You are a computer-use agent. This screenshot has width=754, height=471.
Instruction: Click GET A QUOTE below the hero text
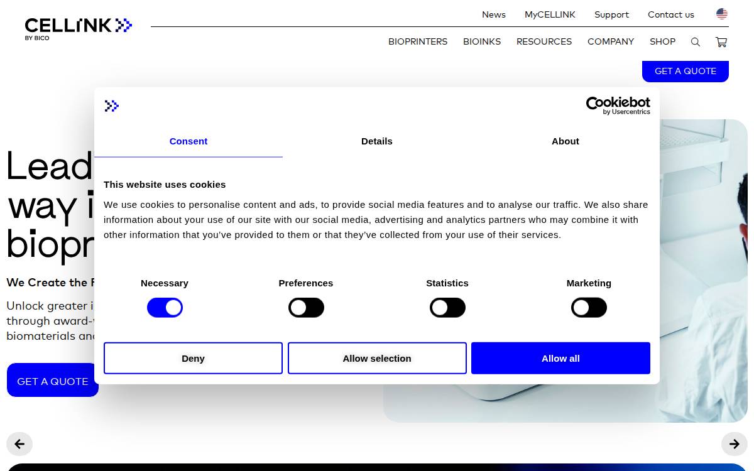(53, 381)
